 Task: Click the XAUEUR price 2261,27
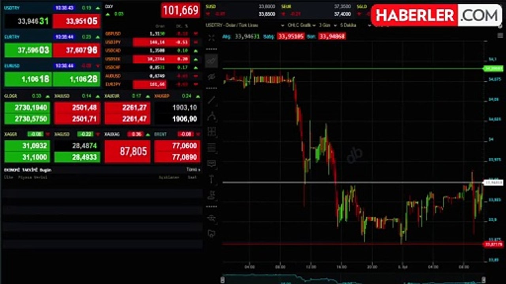tap(127, 107)
